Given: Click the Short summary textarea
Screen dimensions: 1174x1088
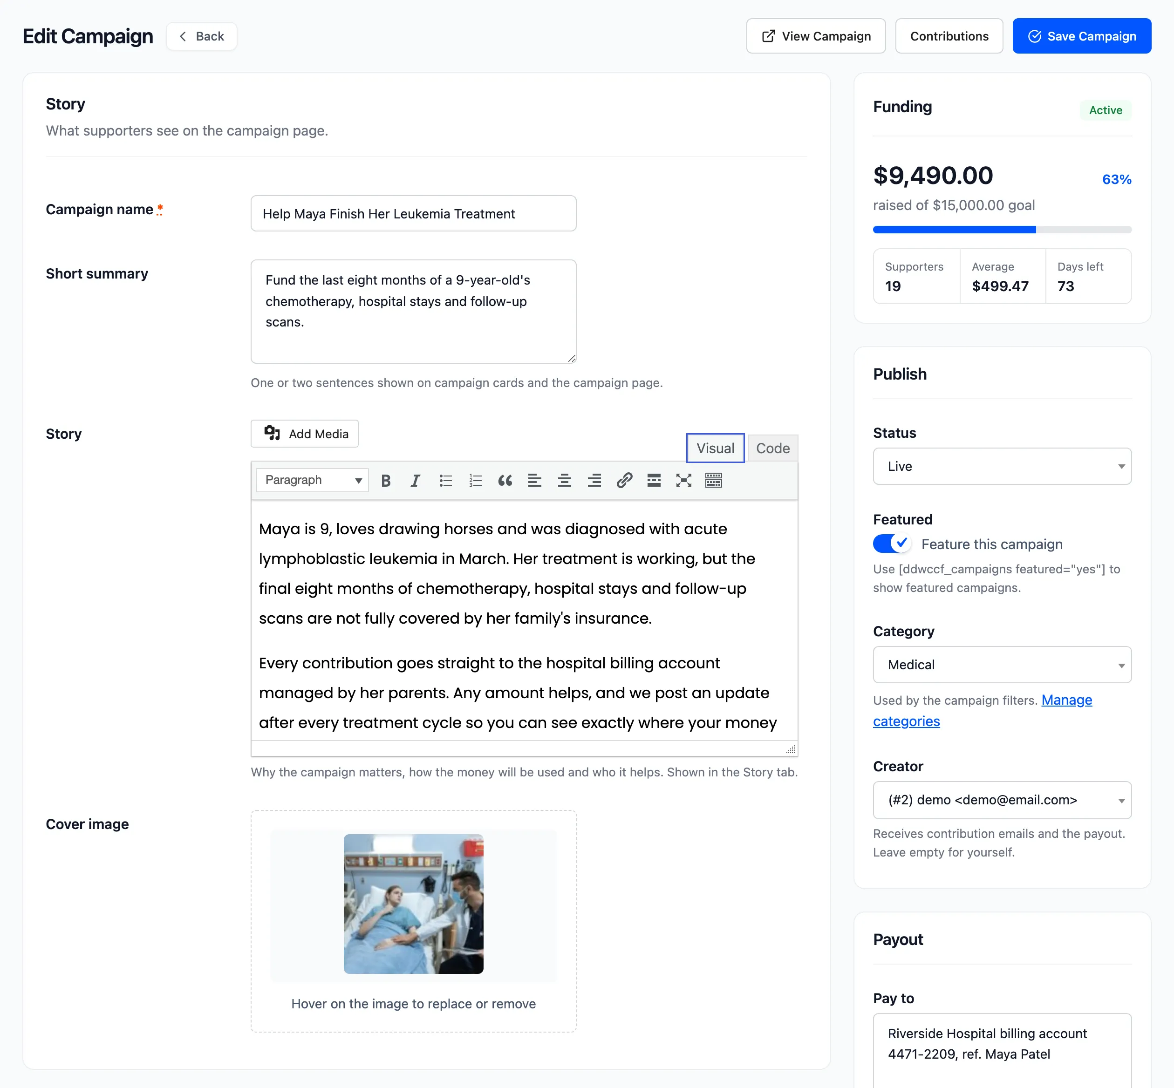Looking at the screenshot, I should 413,312.
